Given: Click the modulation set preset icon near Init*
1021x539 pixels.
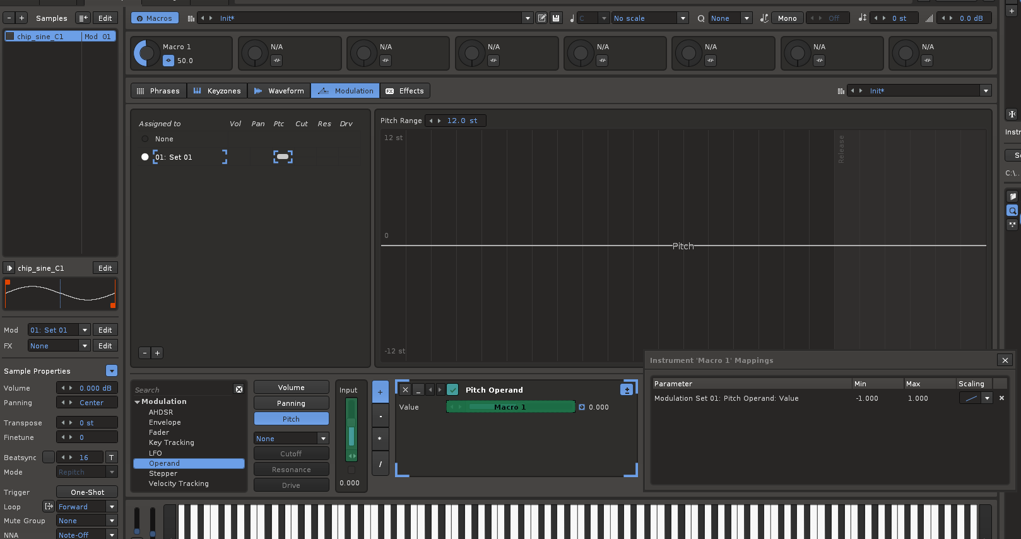Looking at the screenshot, I should [x=841, y=91].
